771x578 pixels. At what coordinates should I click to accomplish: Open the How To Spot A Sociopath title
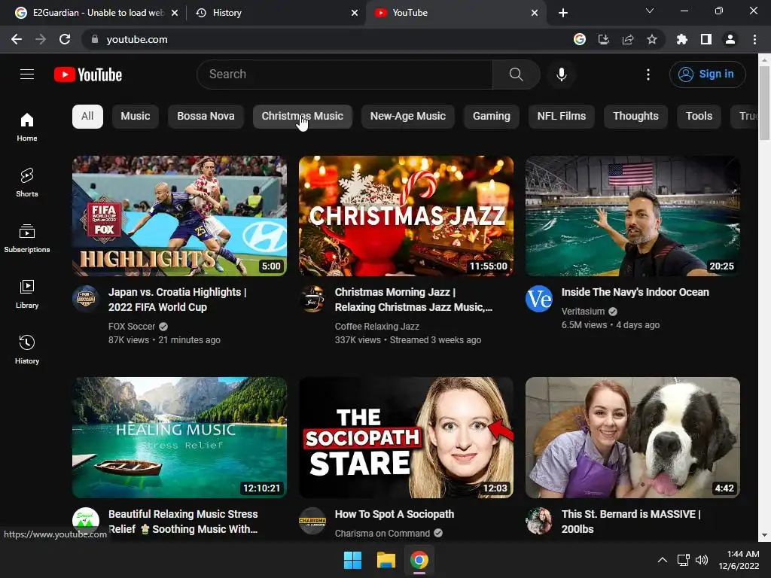coord(395,515)
